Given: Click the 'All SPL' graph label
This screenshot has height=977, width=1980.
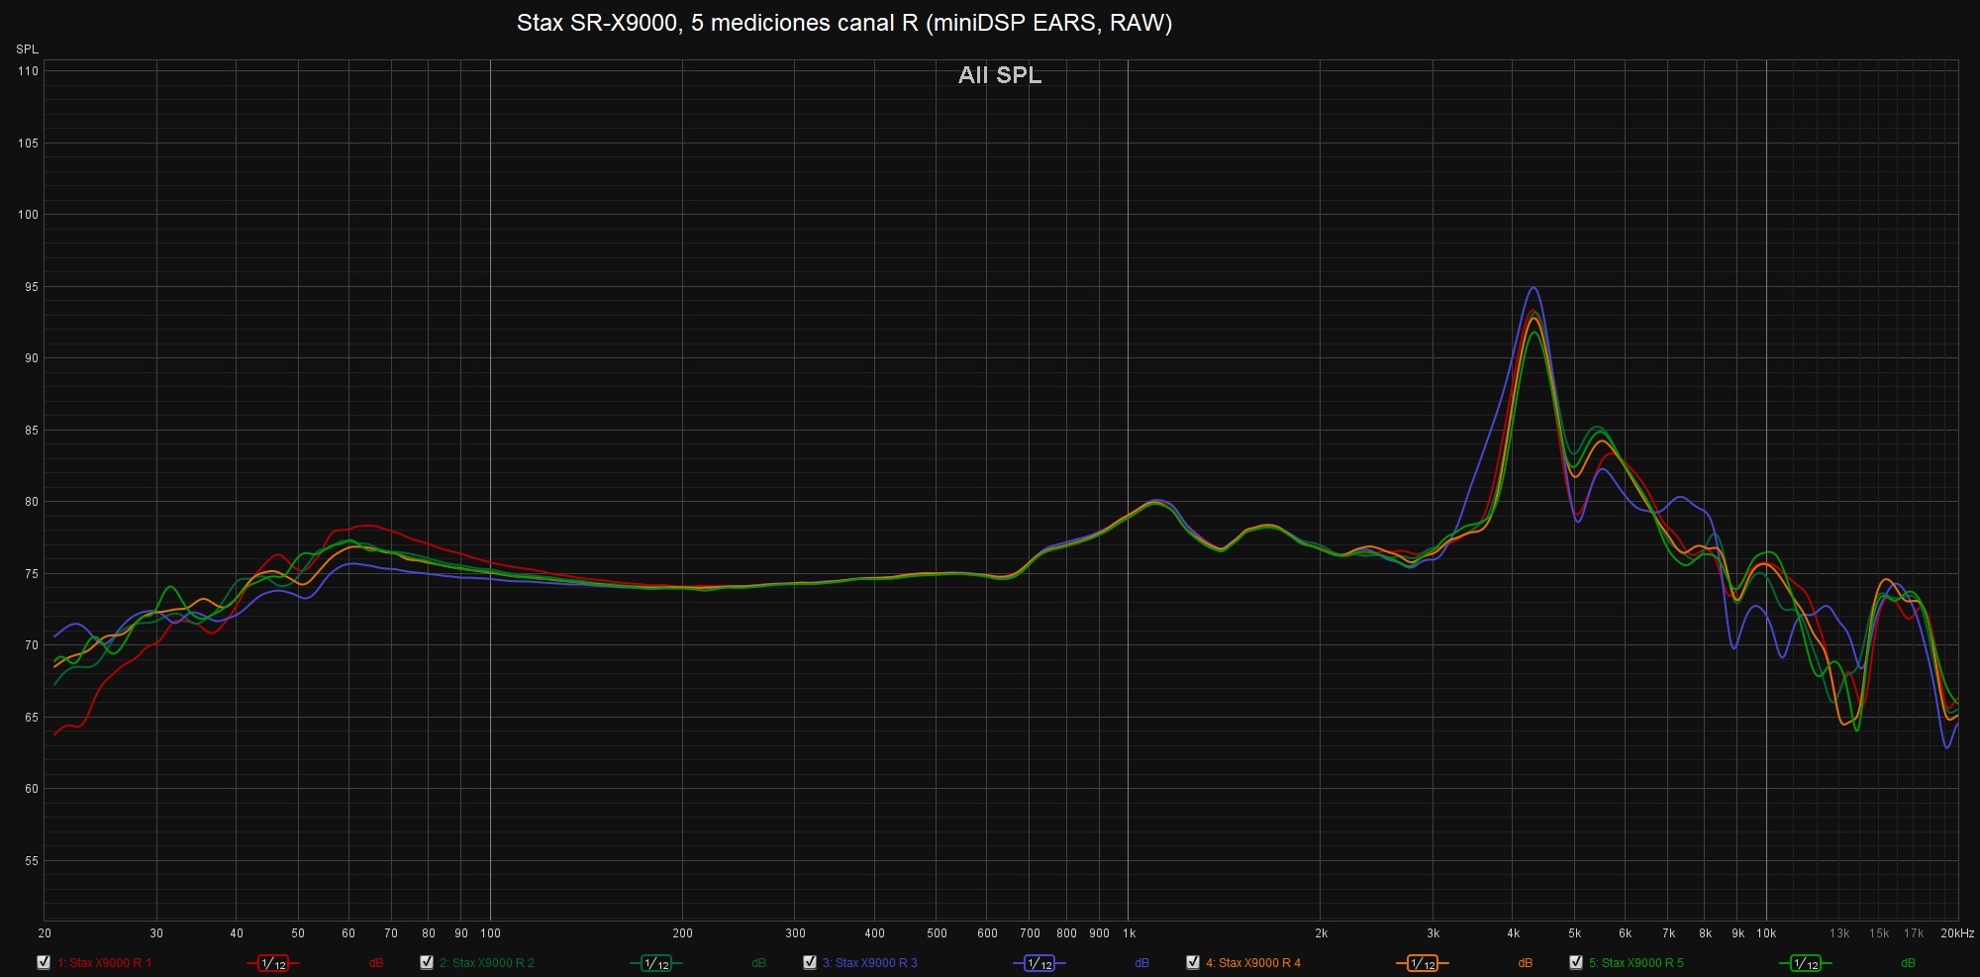Looking at the screenshot, I should (x=1000, y=75).
